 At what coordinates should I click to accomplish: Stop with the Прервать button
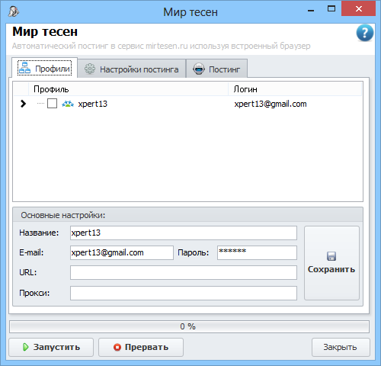point(141,347)
